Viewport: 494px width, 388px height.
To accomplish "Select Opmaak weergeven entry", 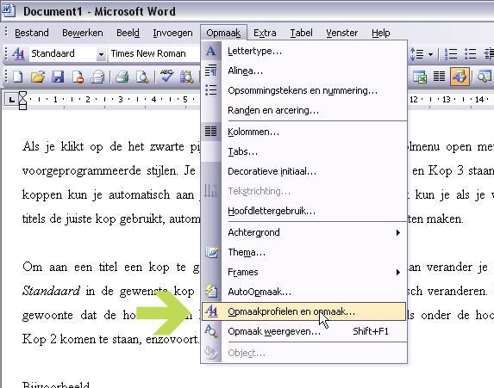I will click(x=304, y=331).
